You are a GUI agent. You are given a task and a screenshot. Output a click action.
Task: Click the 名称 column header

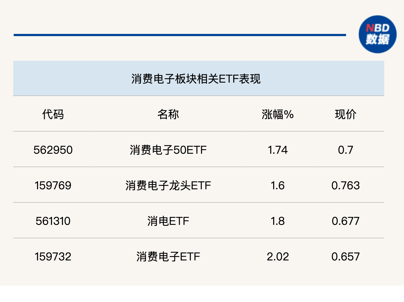(168, 114)
